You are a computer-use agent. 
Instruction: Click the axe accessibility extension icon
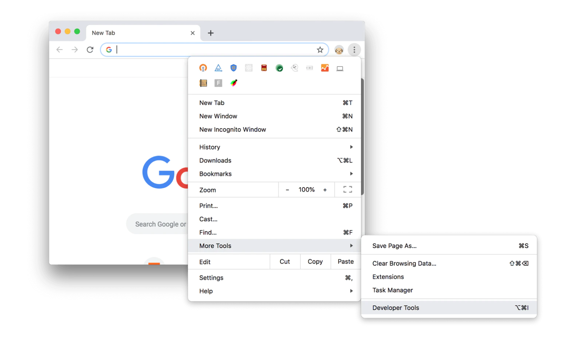[218, 68]
